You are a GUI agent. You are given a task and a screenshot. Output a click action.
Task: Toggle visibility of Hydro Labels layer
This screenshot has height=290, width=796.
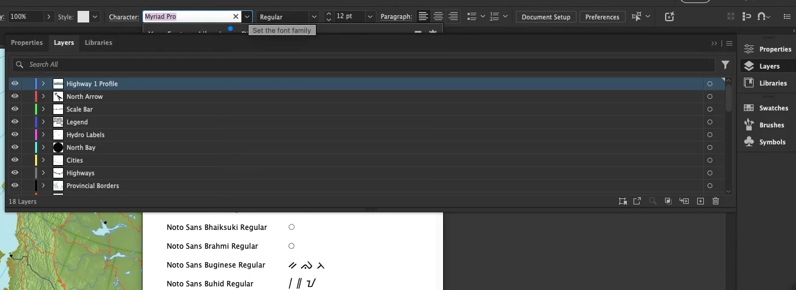pyautogui.click(x=15, y=135)
